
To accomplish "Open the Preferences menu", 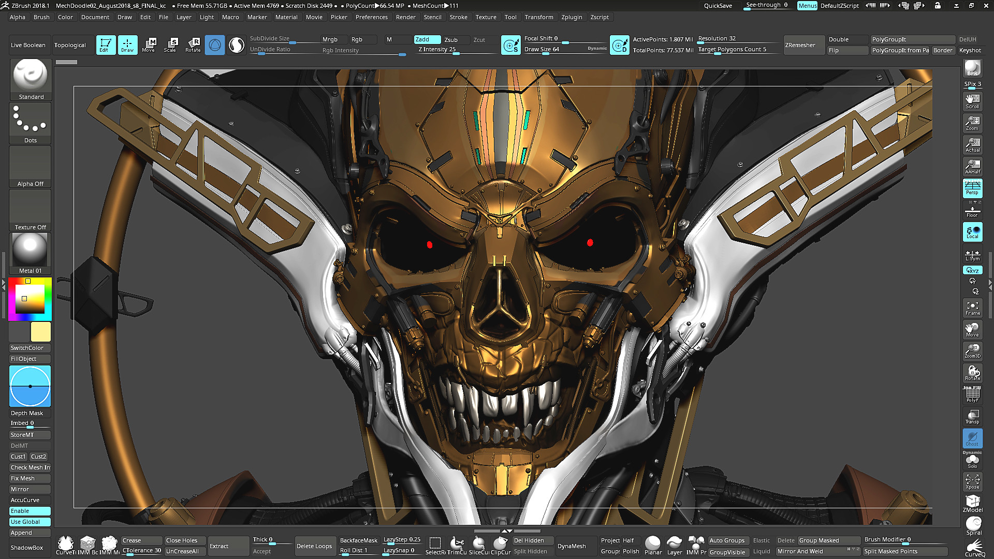I will pyautogui.click(x=371, y=17).
